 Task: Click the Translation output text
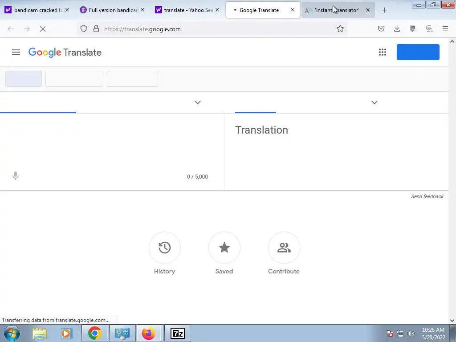coord(261,130)
